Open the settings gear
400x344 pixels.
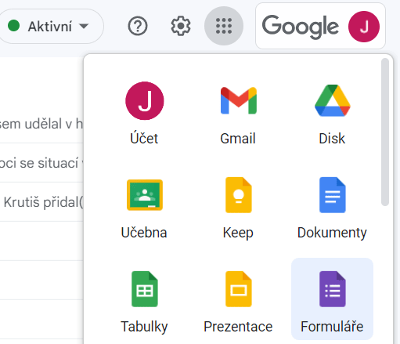click(181, 26)
